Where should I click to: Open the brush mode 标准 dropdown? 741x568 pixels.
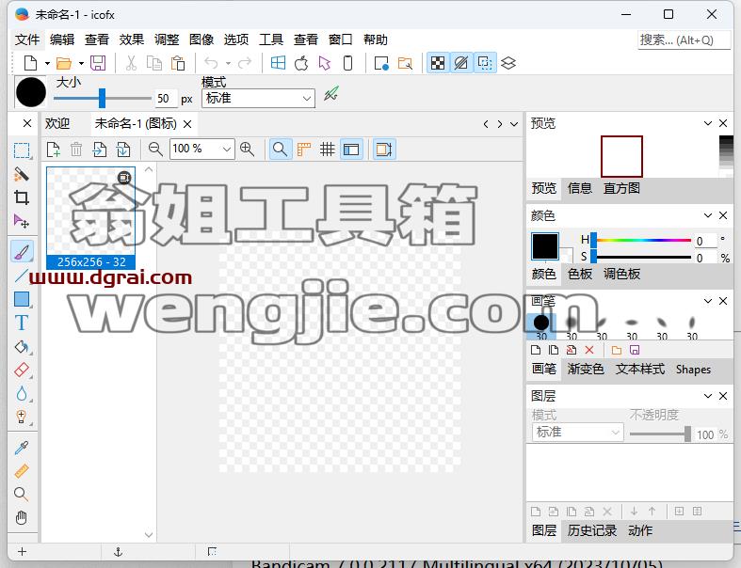point(259,98)
